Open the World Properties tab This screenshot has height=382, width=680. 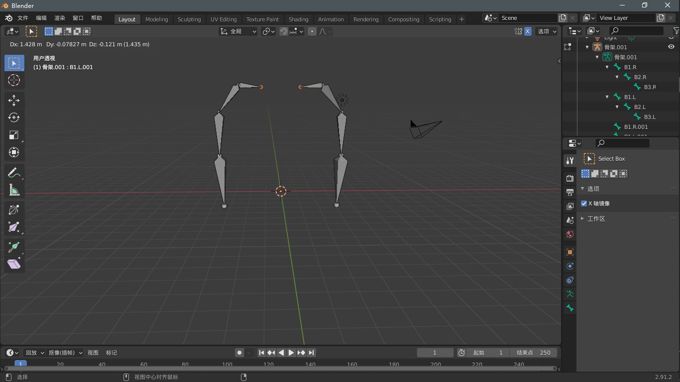click(569, 234)
